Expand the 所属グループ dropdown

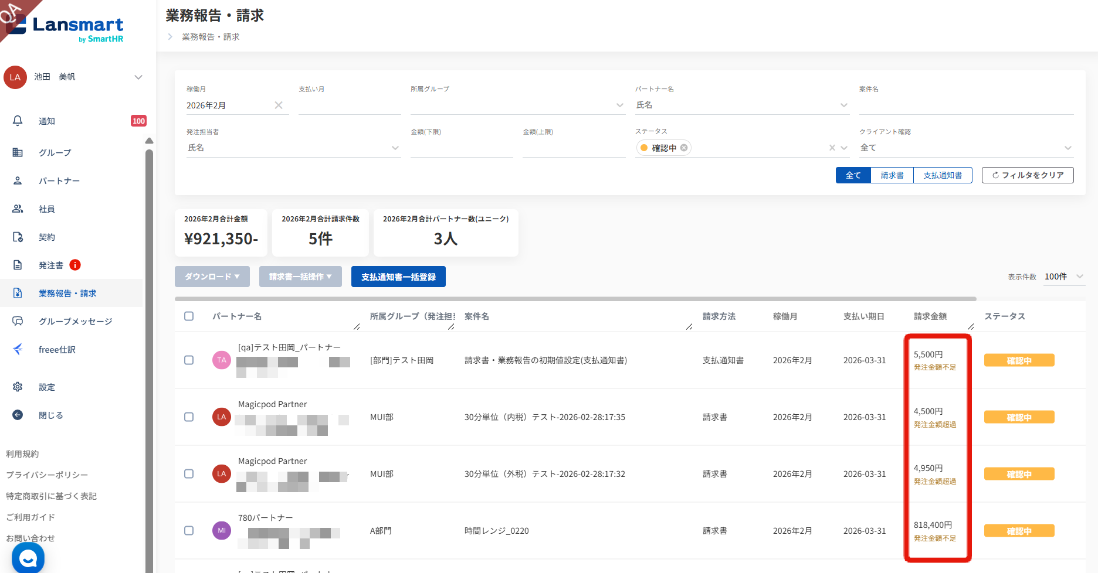pos(619,105)
